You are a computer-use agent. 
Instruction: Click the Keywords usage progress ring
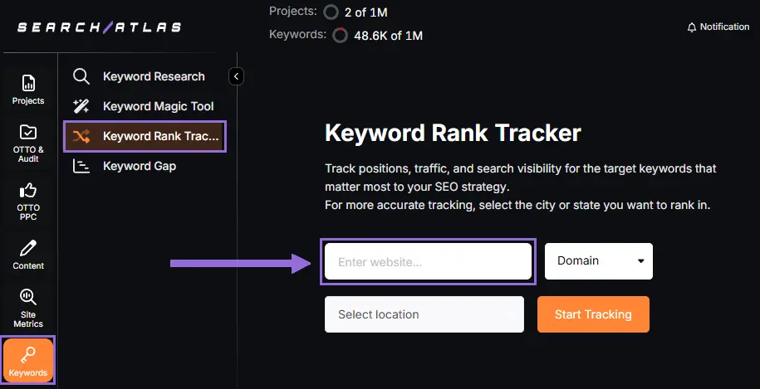[x=340, y=36]
